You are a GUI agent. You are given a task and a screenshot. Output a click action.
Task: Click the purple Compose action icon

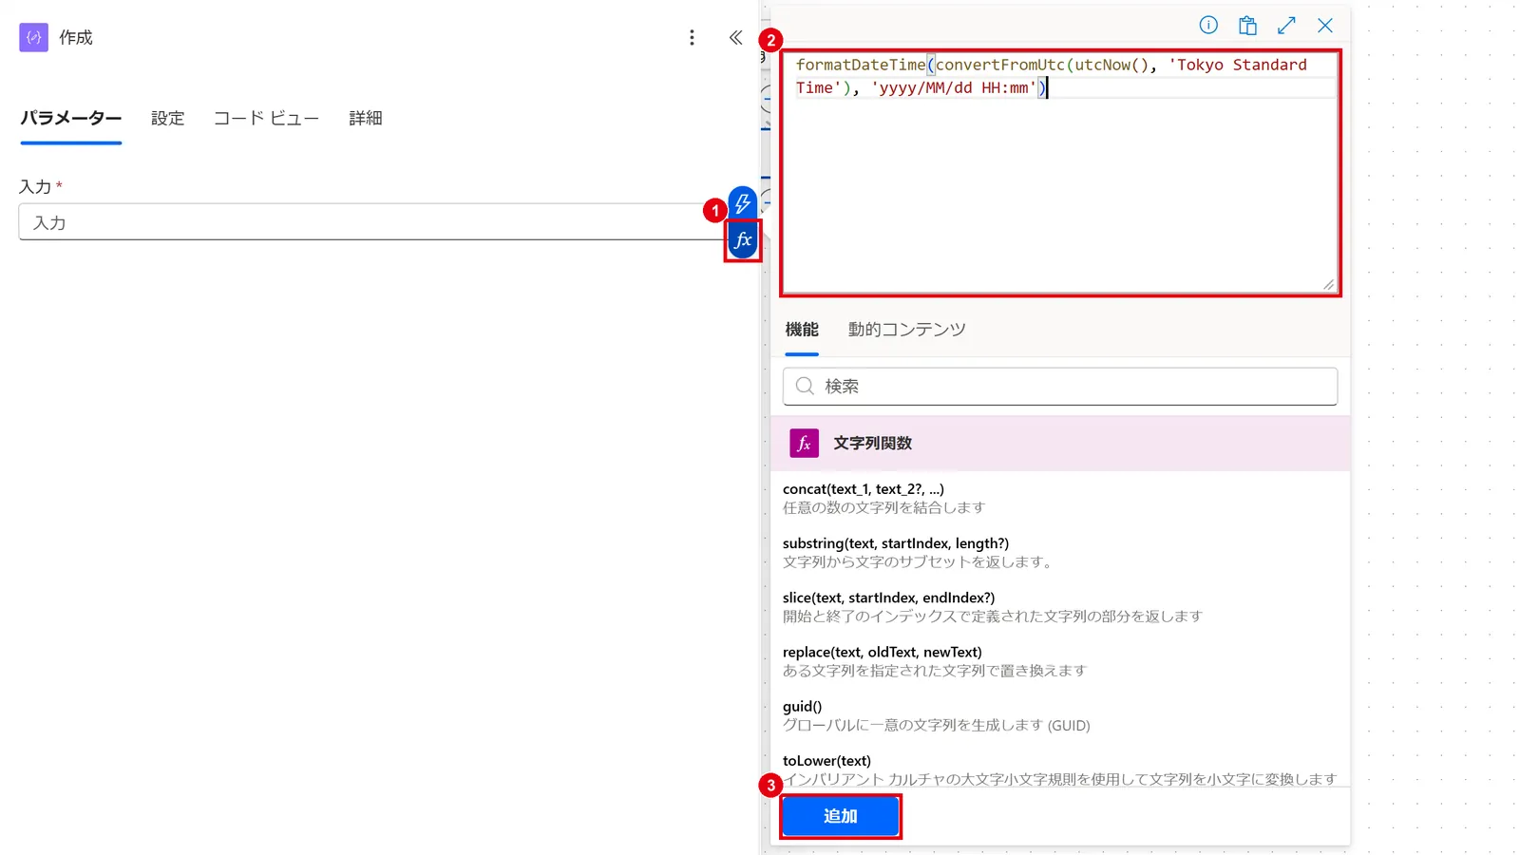(x=33, y=37)
